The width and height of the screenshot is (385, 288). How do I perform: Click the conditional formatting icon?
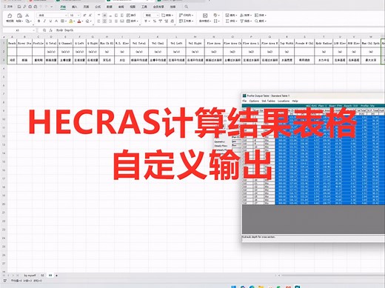(x=205, y=16)
